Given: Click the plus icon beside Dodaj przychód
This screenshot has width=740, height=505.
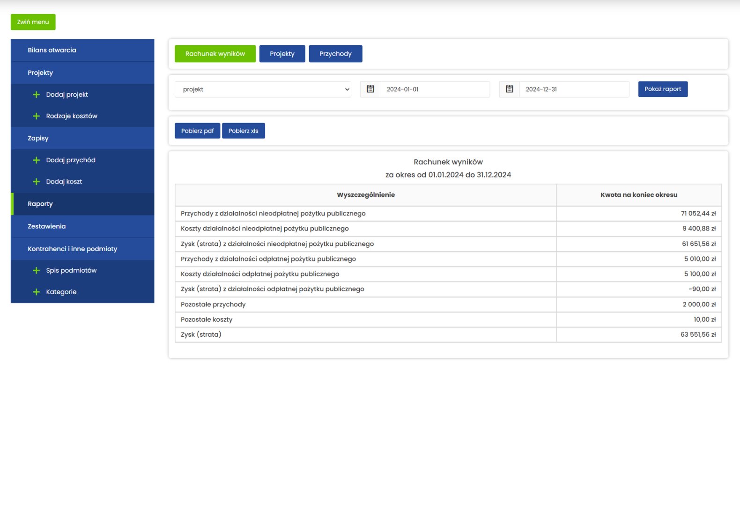Looking at the screenshot, I should [x=36, y=160].
